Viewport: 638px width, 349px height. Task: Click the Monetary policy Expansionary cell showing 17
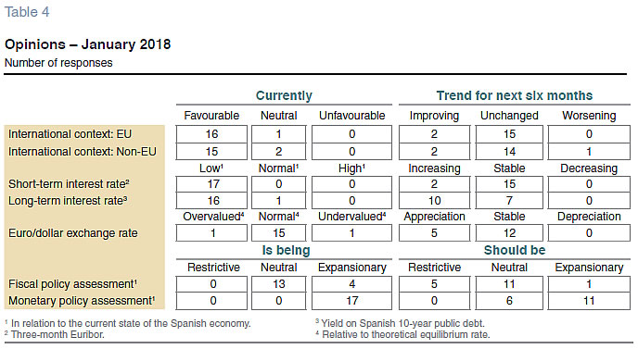click(351, 301)
